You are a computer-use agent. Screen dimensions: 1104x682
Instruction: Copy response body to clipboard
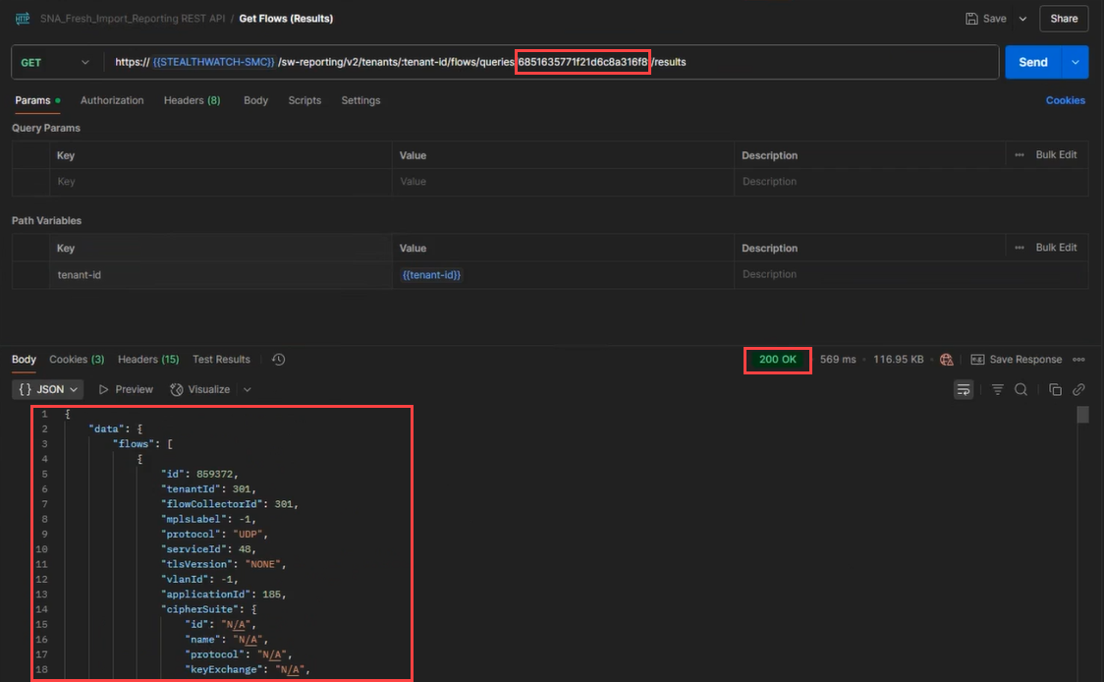pos(1055,390)
